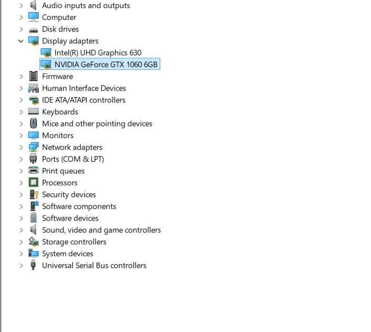Screen dimensions: 371x332
Task: Expand the Software components category
Action: pos(21,206)
